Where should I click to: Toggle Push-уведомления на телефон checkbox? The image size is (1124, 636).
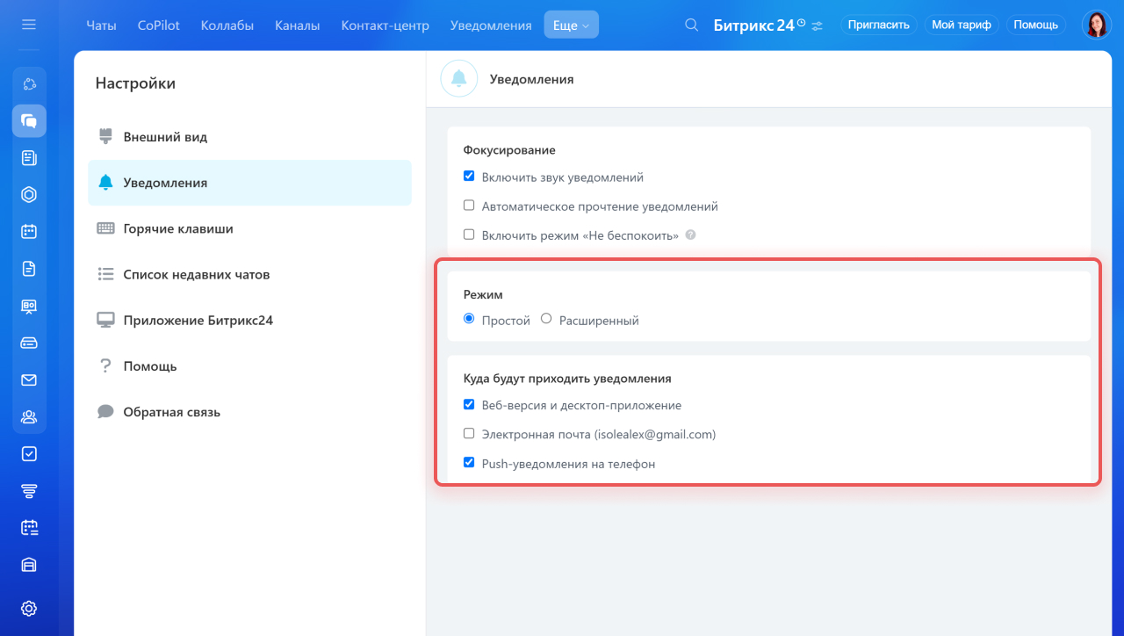click(x=469, y=462)
